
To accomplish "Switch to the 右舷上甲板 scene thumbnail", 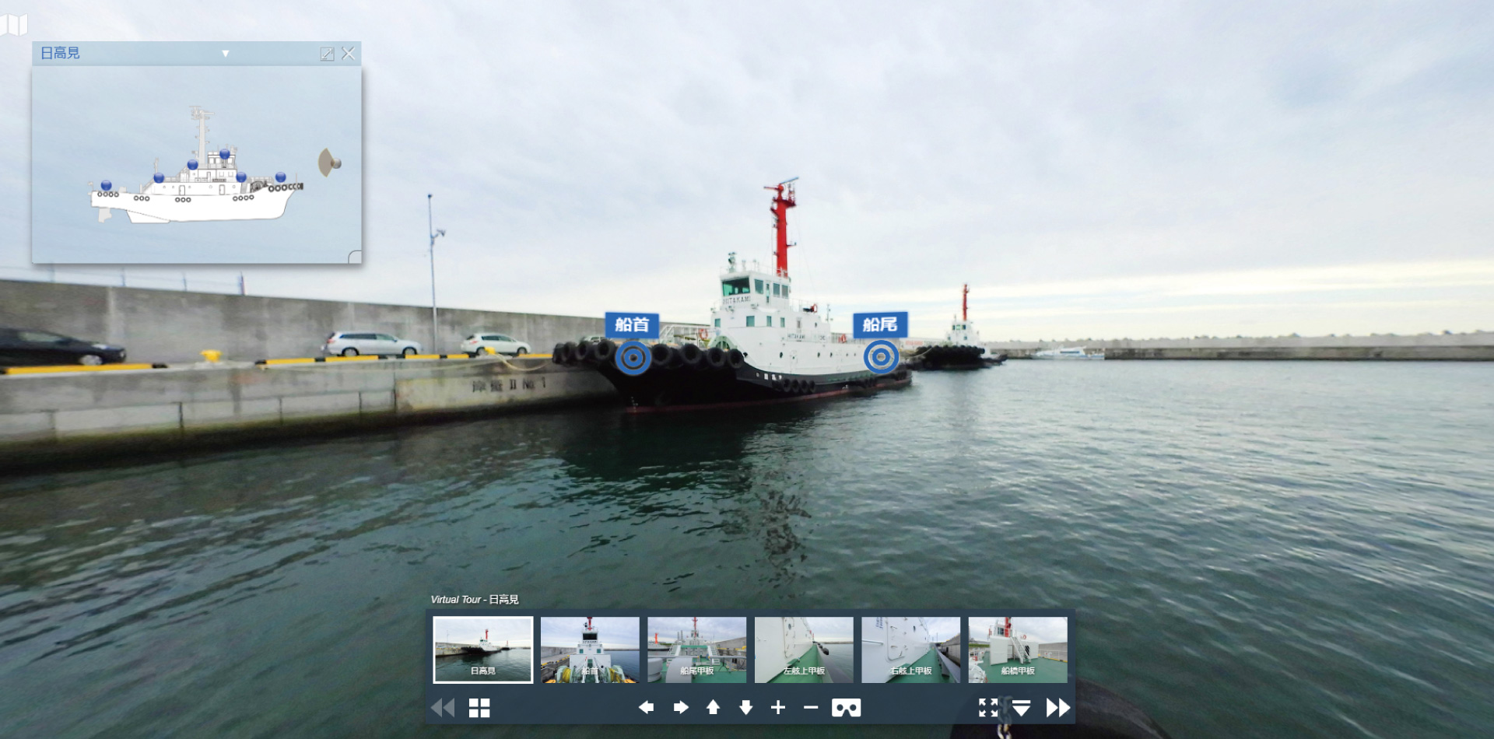I will click(910, 650).
